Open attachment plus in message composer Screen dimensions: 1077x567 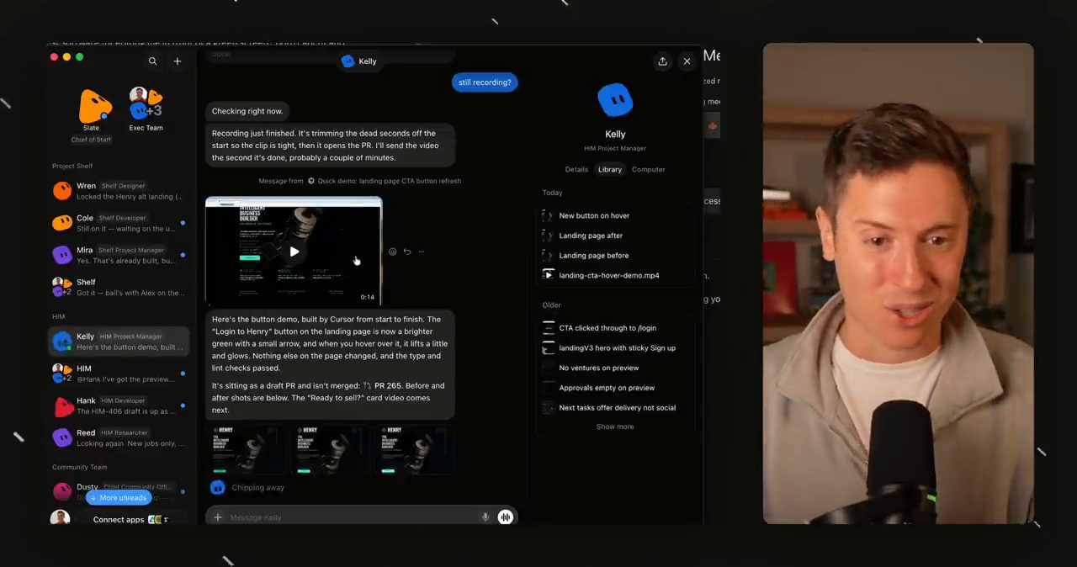pyautogui.click(x=218, y=517)
